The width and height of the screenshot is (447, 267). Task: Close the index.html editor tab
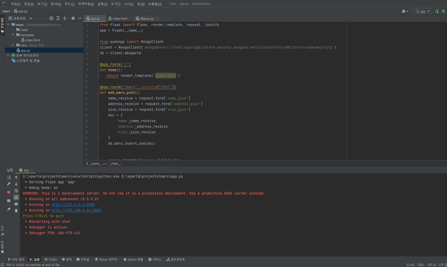coord(130,18)
